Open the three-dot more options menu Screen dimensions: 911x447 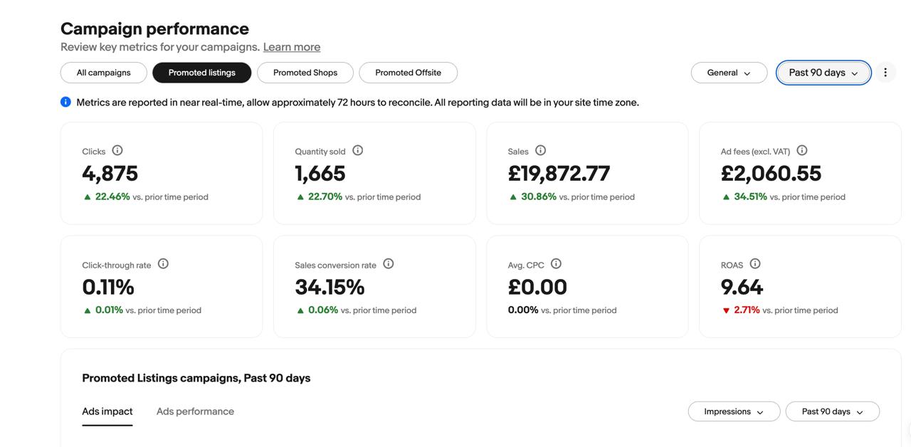coord(885,73)
